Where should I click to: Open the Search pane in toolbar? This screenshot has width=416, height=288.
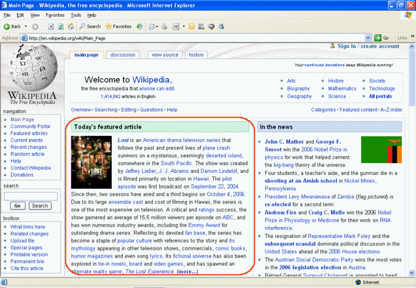(90, 27)
